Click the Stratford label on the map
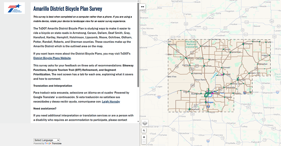Viewport: 281px width, 146px height. [206, 46]
